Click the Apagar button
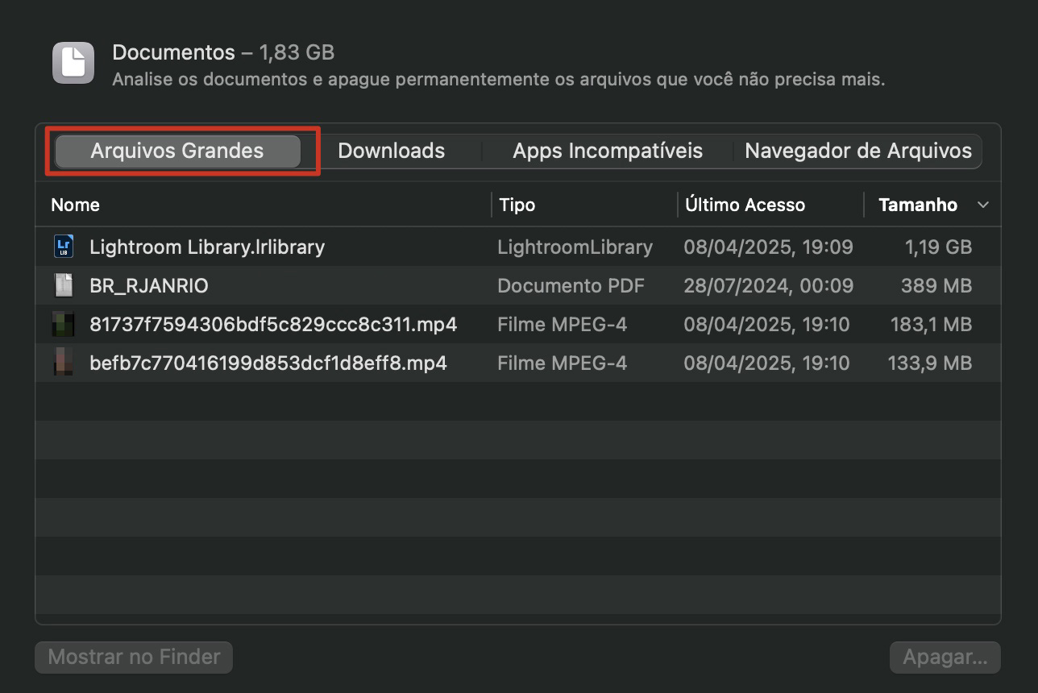Screen dimensions: 1038x693 pos(945,658)
